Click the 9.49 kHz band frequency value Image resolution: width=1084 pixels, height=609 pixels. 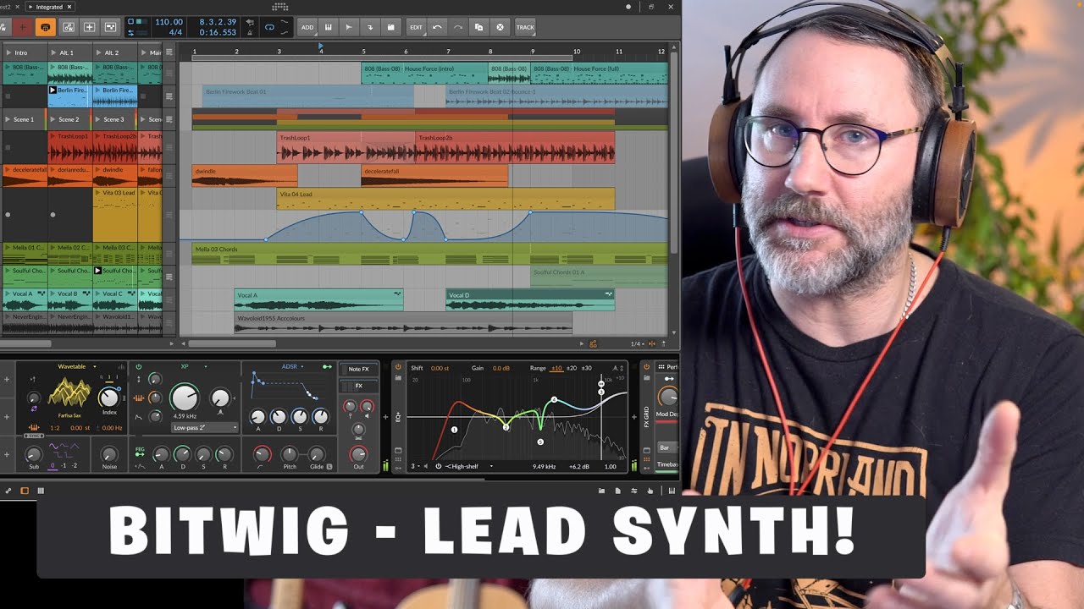pos(544,466)
